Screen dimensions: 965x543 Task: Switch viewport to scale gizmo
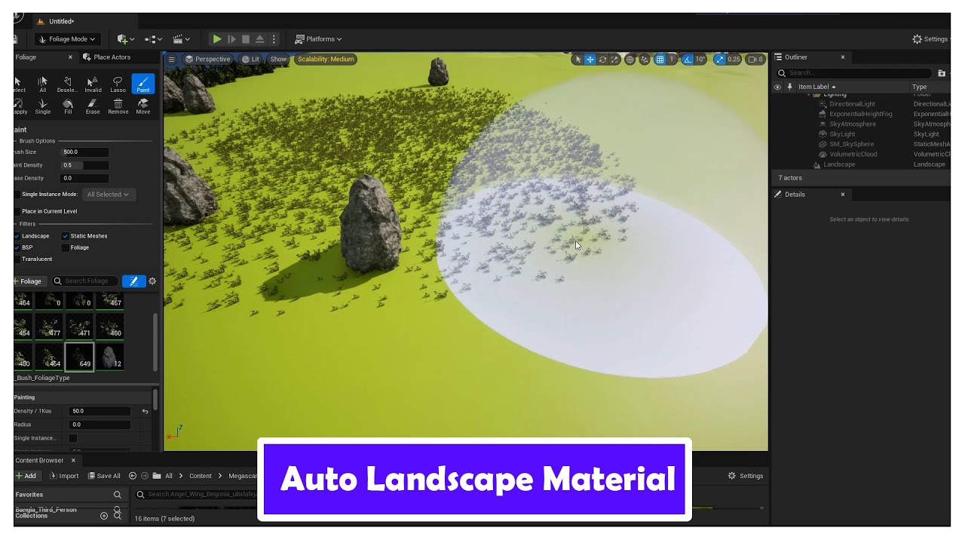(614, 59)
